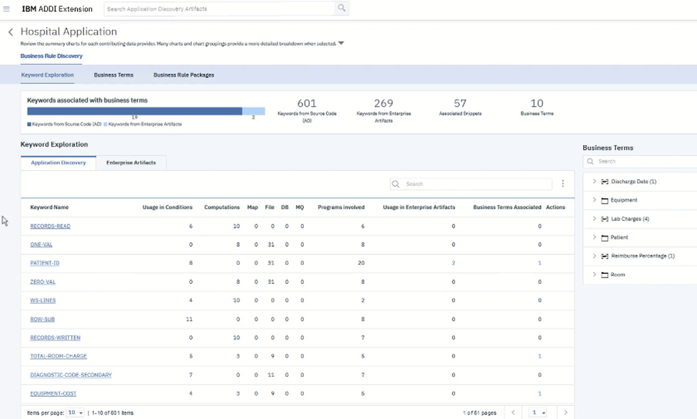697x419 pixels.
Task: Go to previous page of keywords
Action: [x=513, y=413]
